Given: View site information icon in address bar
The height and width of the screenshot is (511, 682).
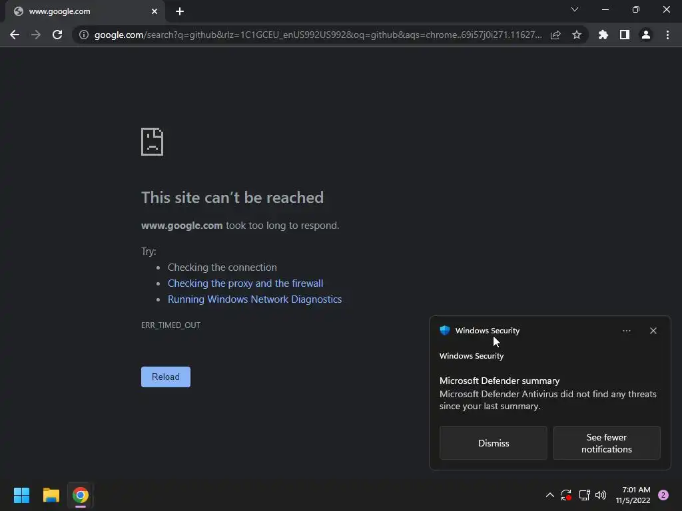Looking at the screenshot, I should pyautogui.click(x=84, y=35).
